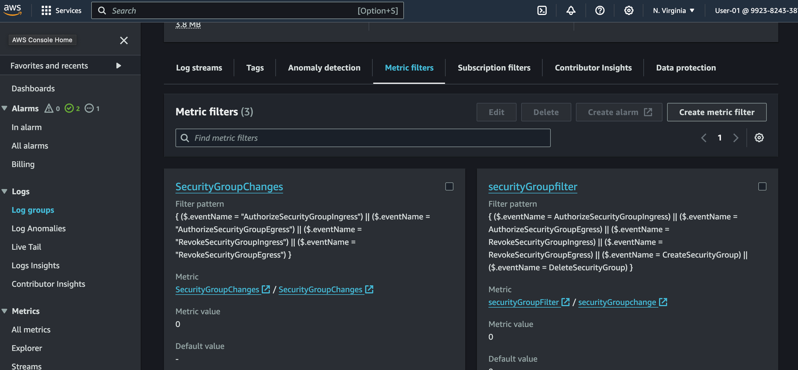
Task: Select the SecurityGroupChanges filter checkbox
Action: pos(449,186)
